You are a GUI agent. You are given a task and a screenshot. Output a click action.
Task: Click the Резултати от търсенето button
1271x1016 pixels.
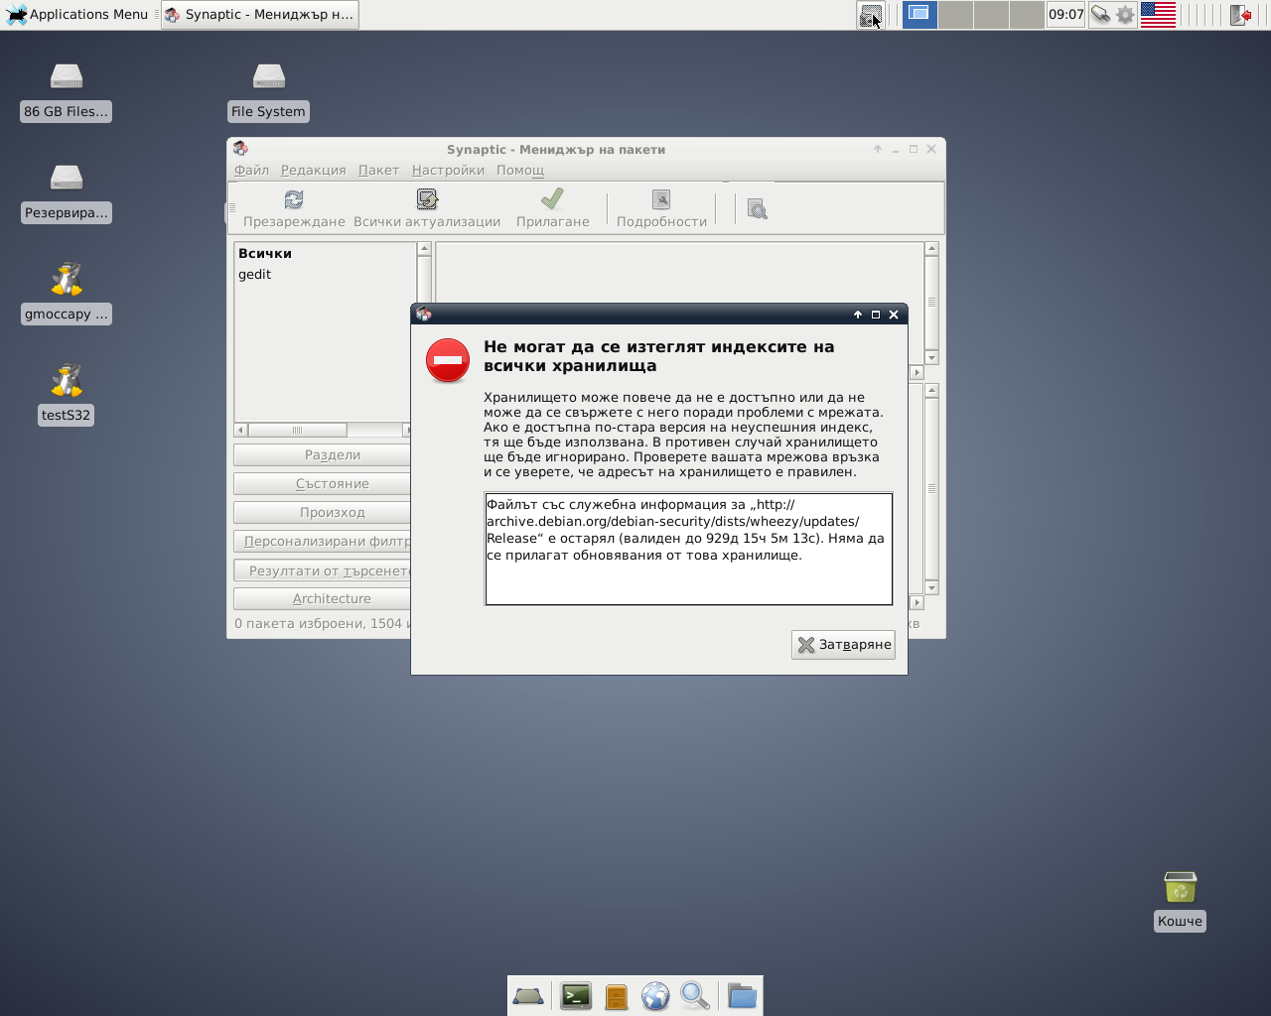click(x=322, y=571)
